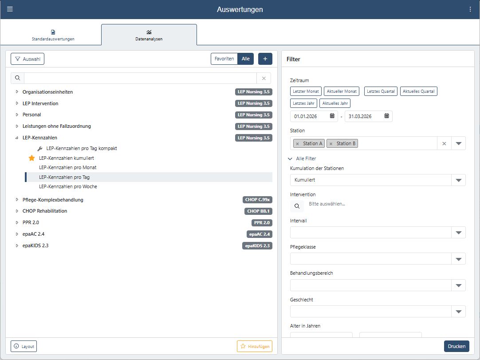Image resolution: width=480 pixels, height=360 pixels.
Task: Clear the search field with X icon
Action: [x=264, y=78]
